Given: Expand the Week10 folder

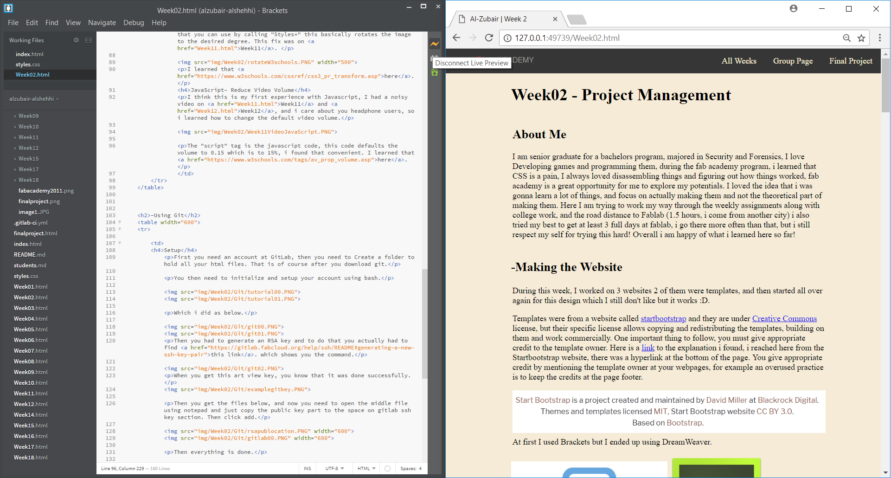Looking at the screenshot, I should 15,127.
